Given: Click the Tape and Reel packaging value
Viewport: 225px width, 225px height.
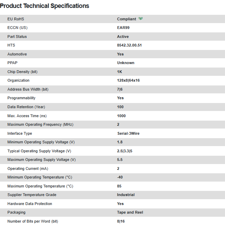Looking at the screenshot, I should 130,212.
